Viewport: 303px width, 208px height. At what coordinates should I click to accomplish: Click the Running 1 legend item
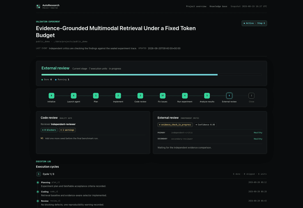[62, 80]
